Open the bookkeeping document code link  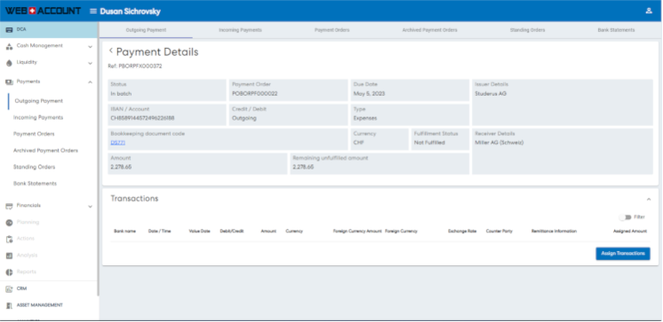118,143
